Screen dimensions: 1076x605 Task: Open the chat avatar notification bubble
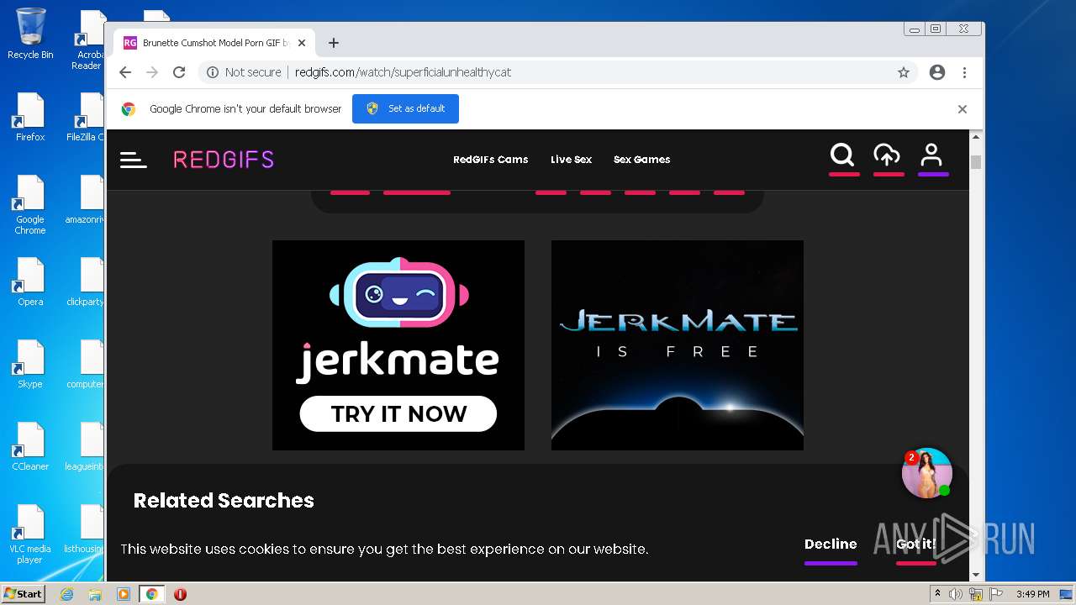coord(926,473)
